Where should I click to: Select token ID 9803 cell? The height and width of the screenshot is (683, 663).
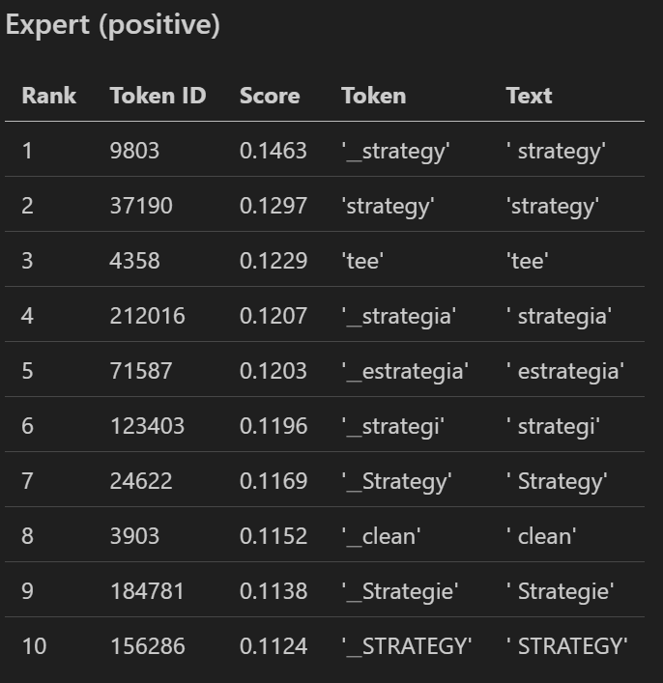coord(134,151)
